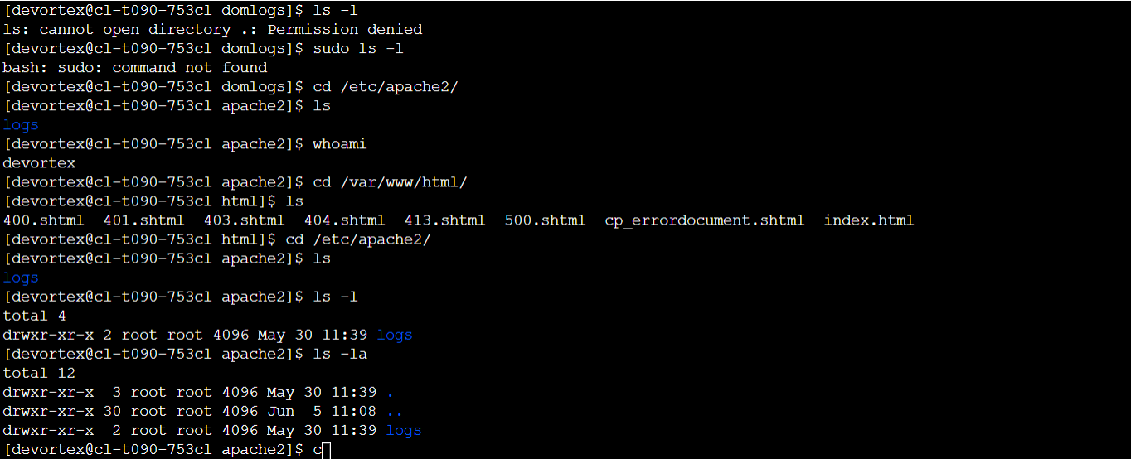The image size is (1131, 459).
Task: Click the "sudo: command not found" error line
Action: click(134, 68)
